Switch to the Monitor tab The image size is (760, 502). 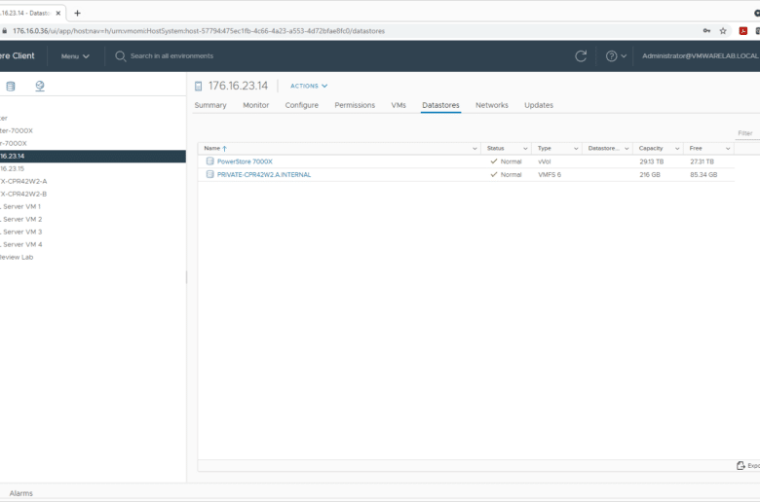coord(256,105)
